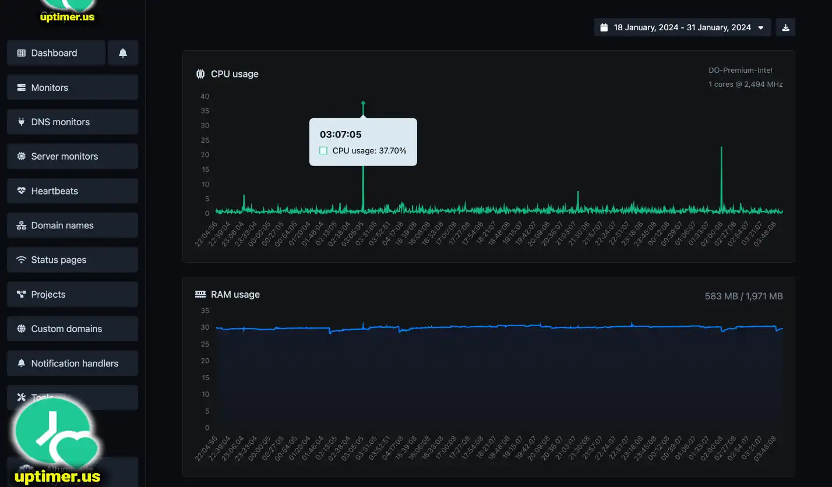Click the tooltip CPU usage legend box
Screen dimensions: 832x487
(323, 151)
